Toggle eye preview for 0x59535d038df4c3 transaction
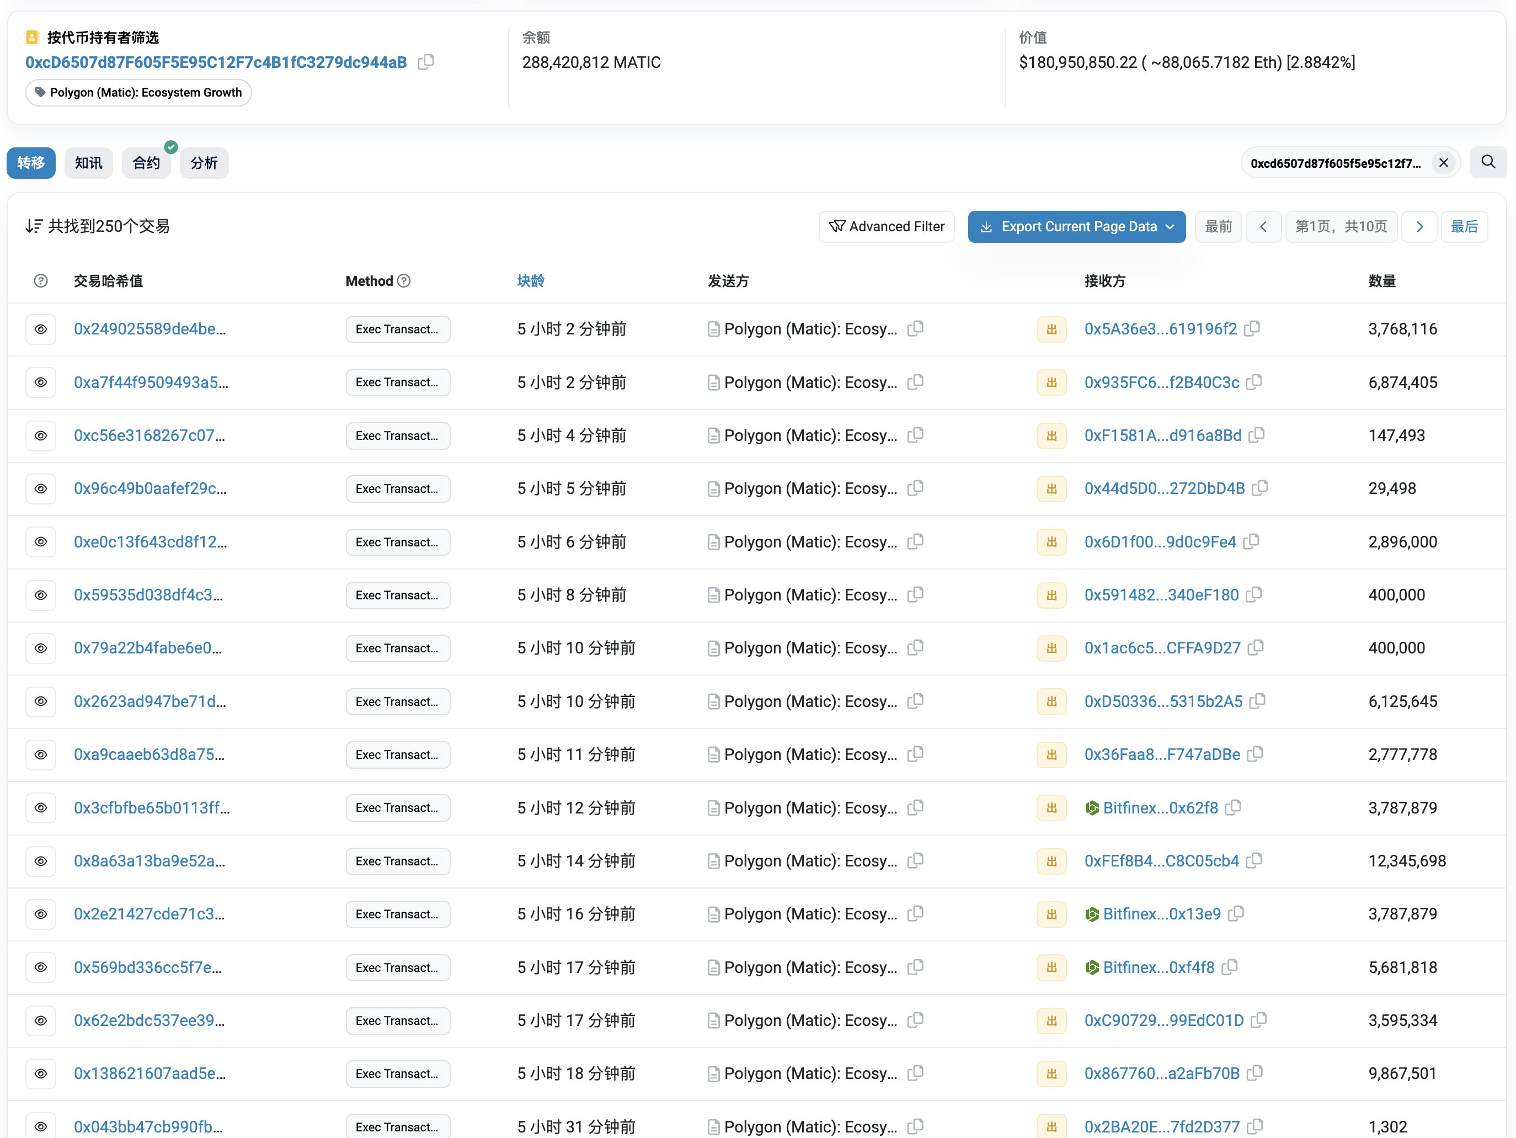This screenshot has width=1516, height=1138. coord(41,595)
